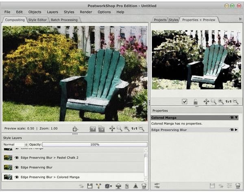Screen dimensions: 244x193
Task: Open the Edit menu
Action: pyautogui.click(x=19, y=12)
